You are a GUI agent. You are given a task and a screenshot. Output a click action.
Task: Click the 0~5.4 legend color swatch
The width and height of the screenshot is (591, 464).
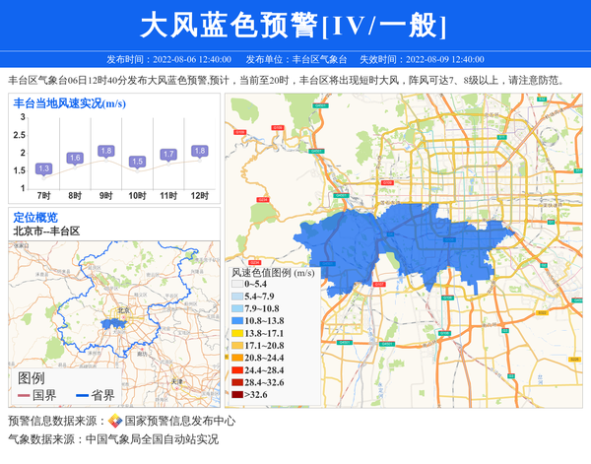click(236, 285)
